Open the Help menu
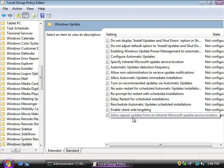Viewport: 224px width, 168px height. [41, 9]
